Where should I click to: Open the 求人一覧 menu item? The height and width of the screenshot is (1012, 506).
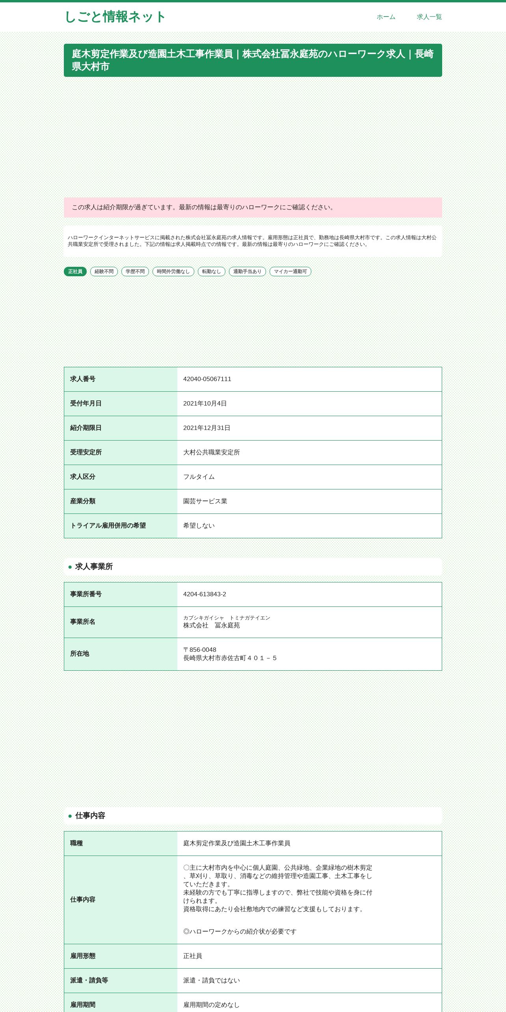point(429,17)
